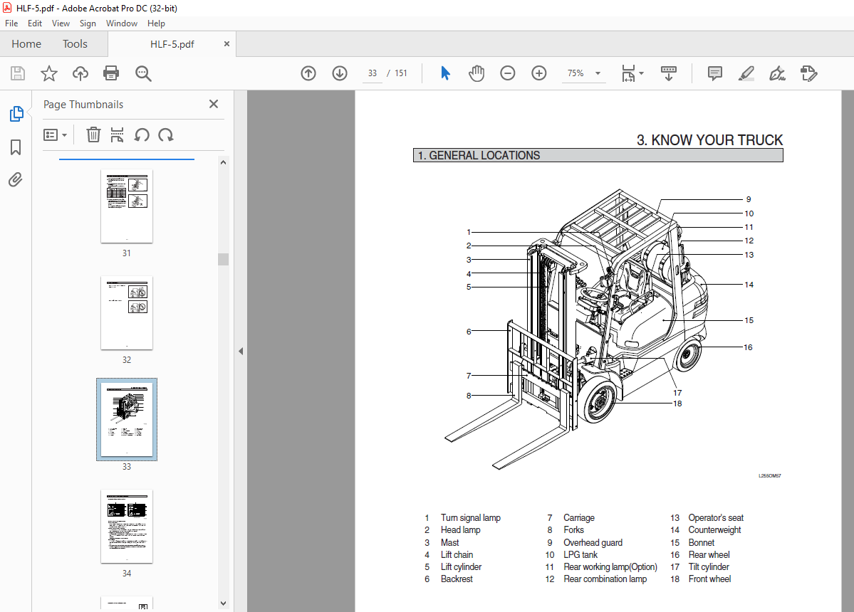The width and height of the screenshot is (854, 612).
Task: Open the thumbnail Options dropdown menu
Action: coord(55,134)
